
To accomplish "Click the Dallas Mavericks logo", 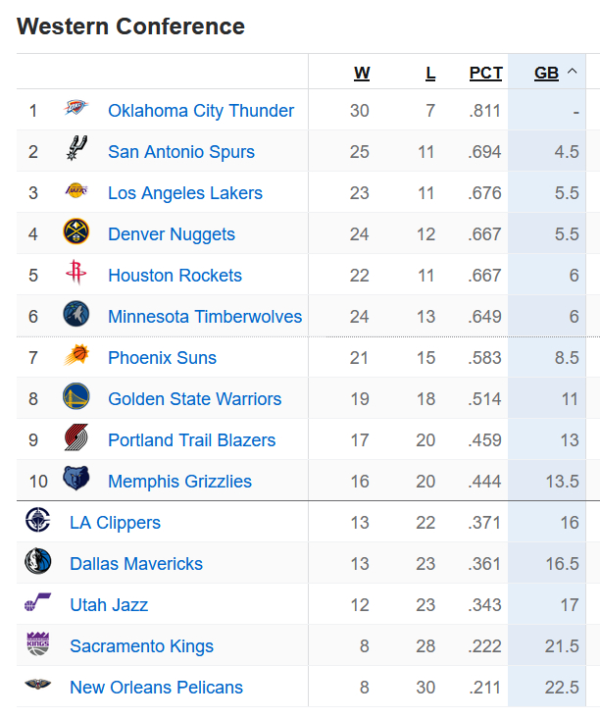I will (37, 563).
